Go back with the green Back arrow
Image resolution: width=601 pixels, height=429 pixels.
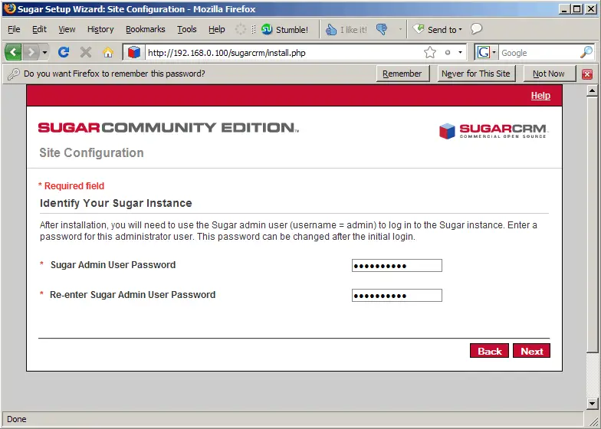pos(14,52)
